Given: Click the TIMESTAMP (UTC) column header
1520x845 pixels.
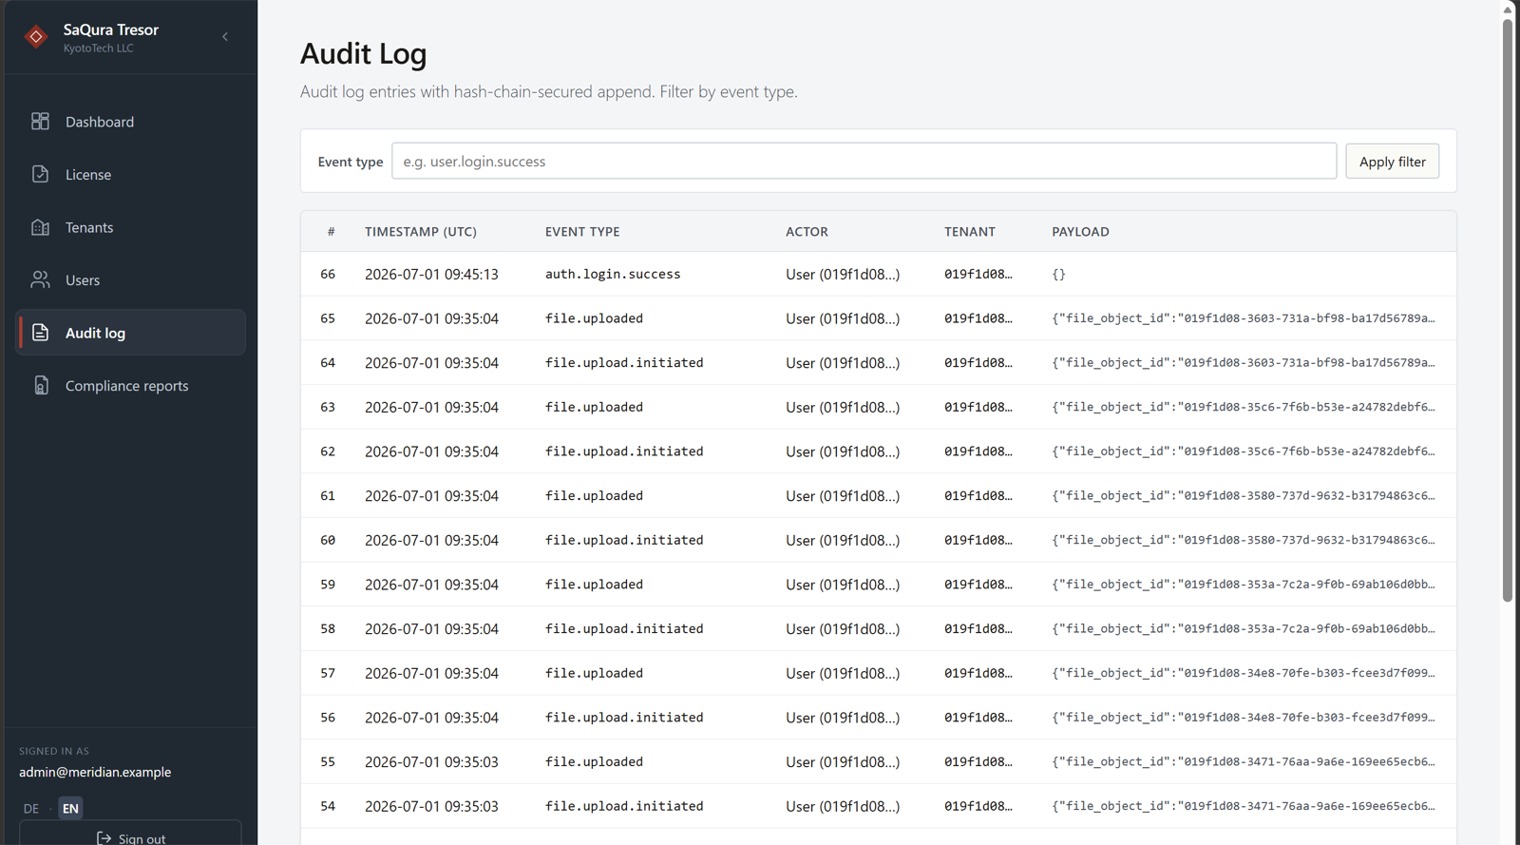Looking at the screenshot, I should (x=421, y=232).
